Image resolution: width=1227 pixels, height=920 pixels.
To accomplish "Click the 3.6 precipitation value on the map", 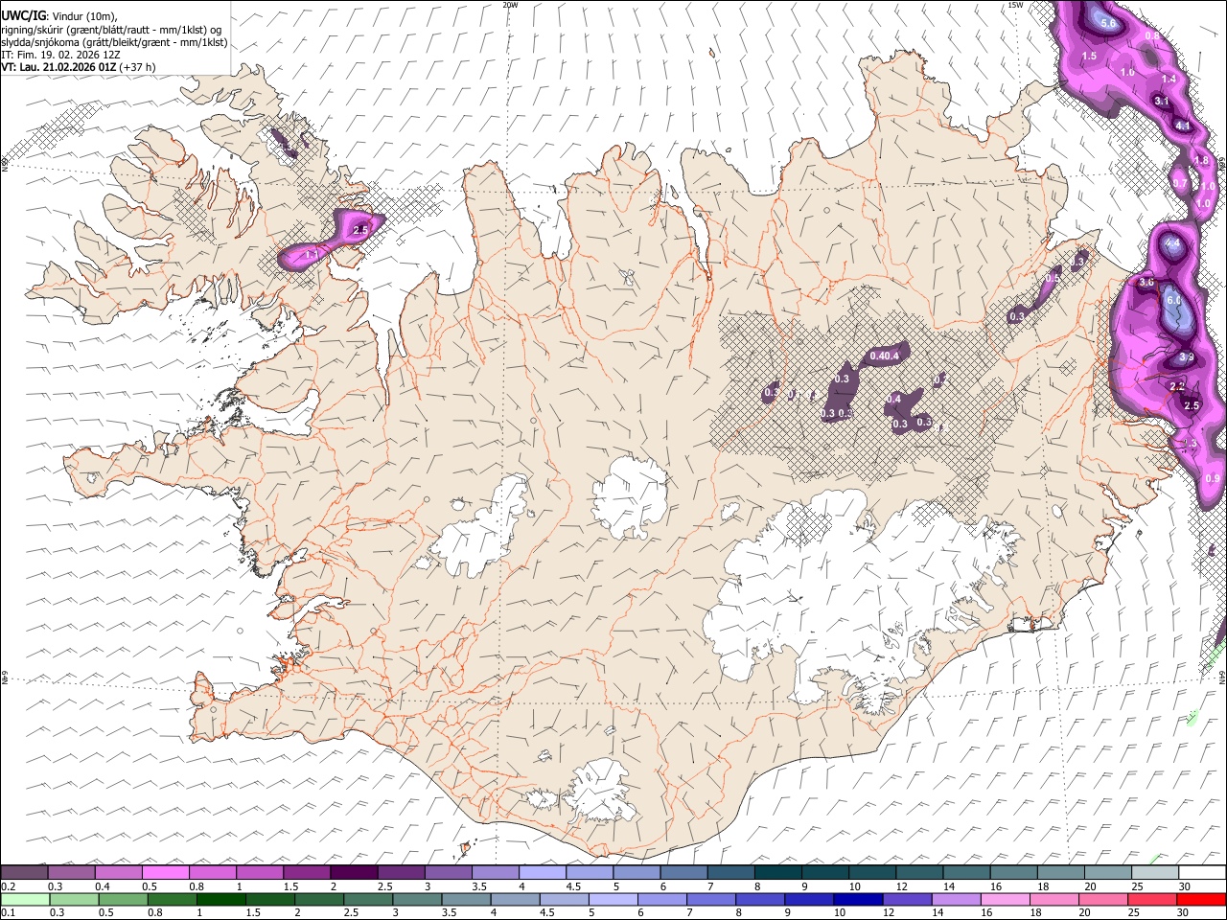I will pyautogui.click(x=1146, y=283).
